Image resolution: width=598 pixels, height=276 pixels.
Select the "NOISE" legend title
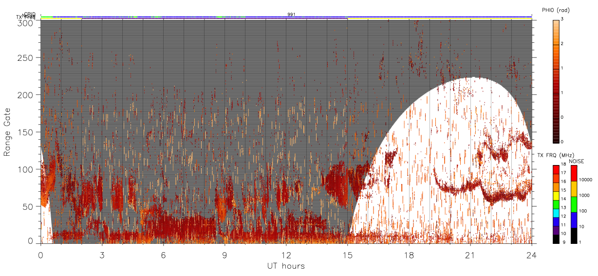(x=576, y=161)
